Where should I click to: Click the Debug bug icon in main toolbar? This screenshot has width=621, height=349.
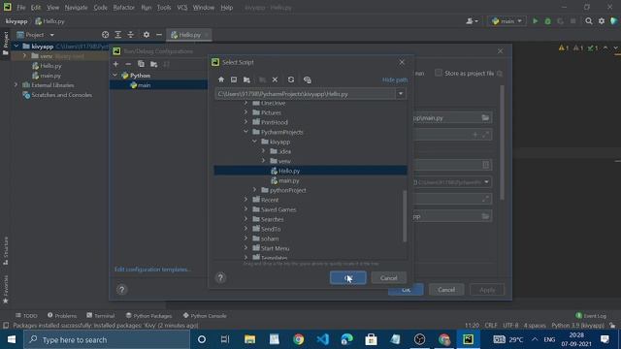pos(547,21)
